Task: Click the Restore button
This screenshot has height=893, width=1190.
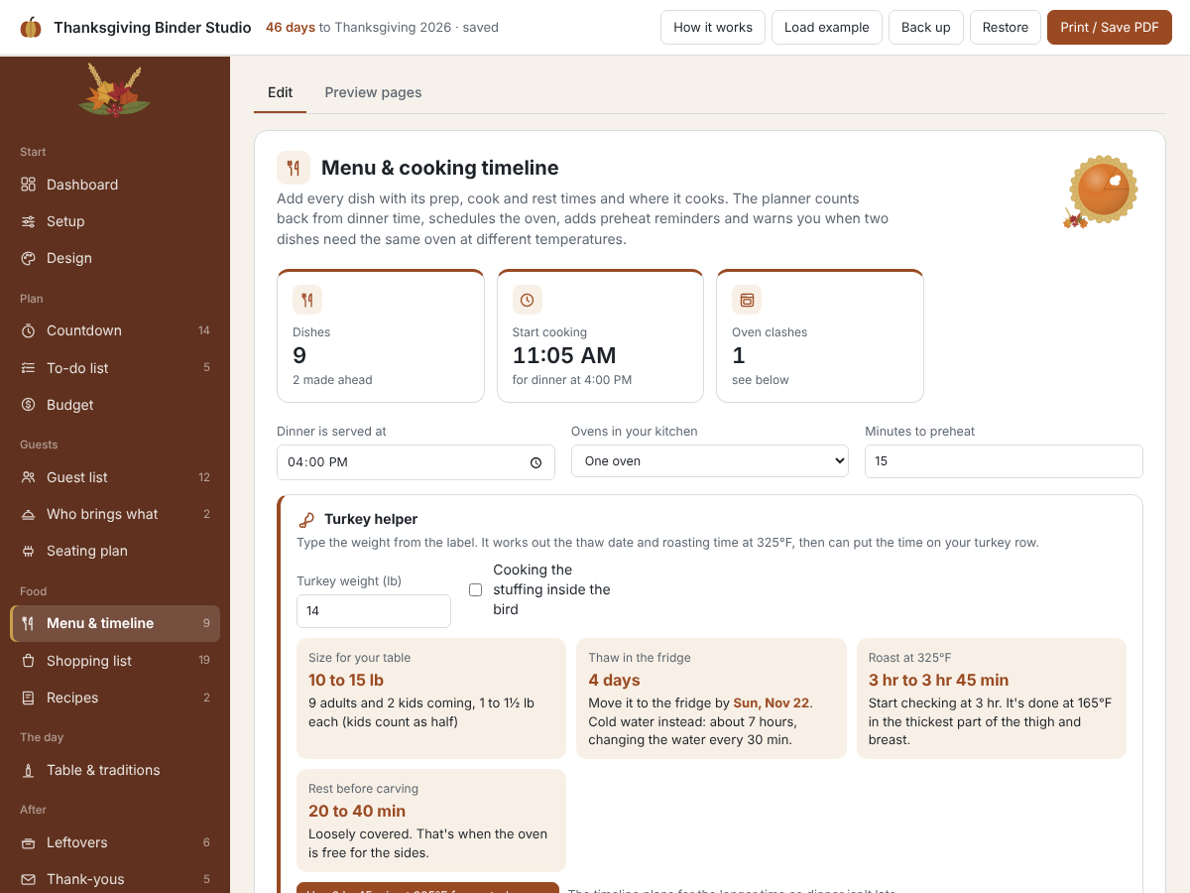Action: click(1006, 28)
